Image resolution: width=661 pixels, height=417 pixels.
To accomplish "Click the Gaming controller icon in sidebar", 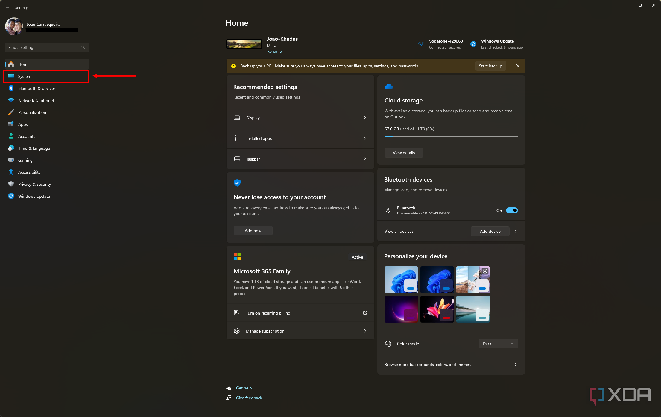I will click(x=11, y=160).
